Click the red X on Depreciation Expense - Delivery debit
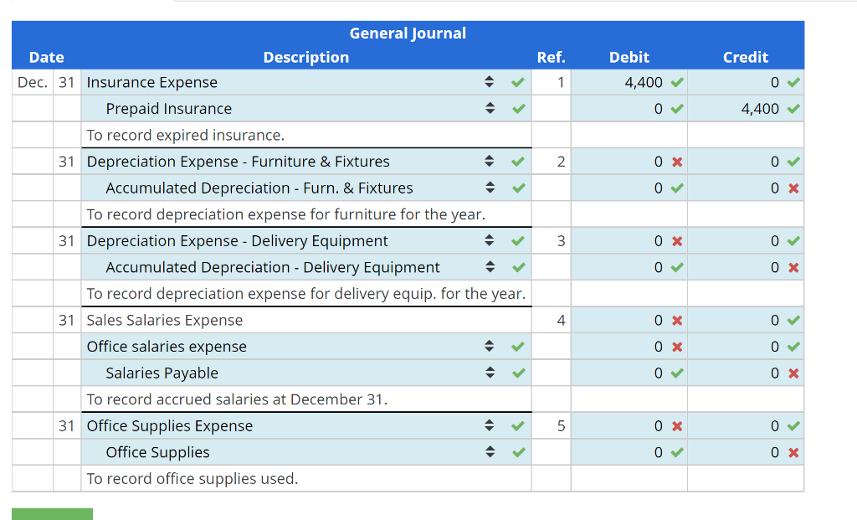 [677, 241]
